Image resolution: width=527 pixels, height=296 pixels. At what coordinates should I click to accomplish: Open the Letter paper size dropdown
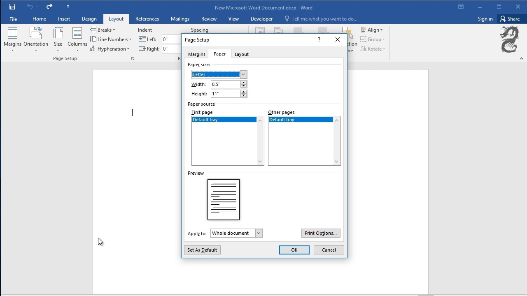(x=243, y=74)
